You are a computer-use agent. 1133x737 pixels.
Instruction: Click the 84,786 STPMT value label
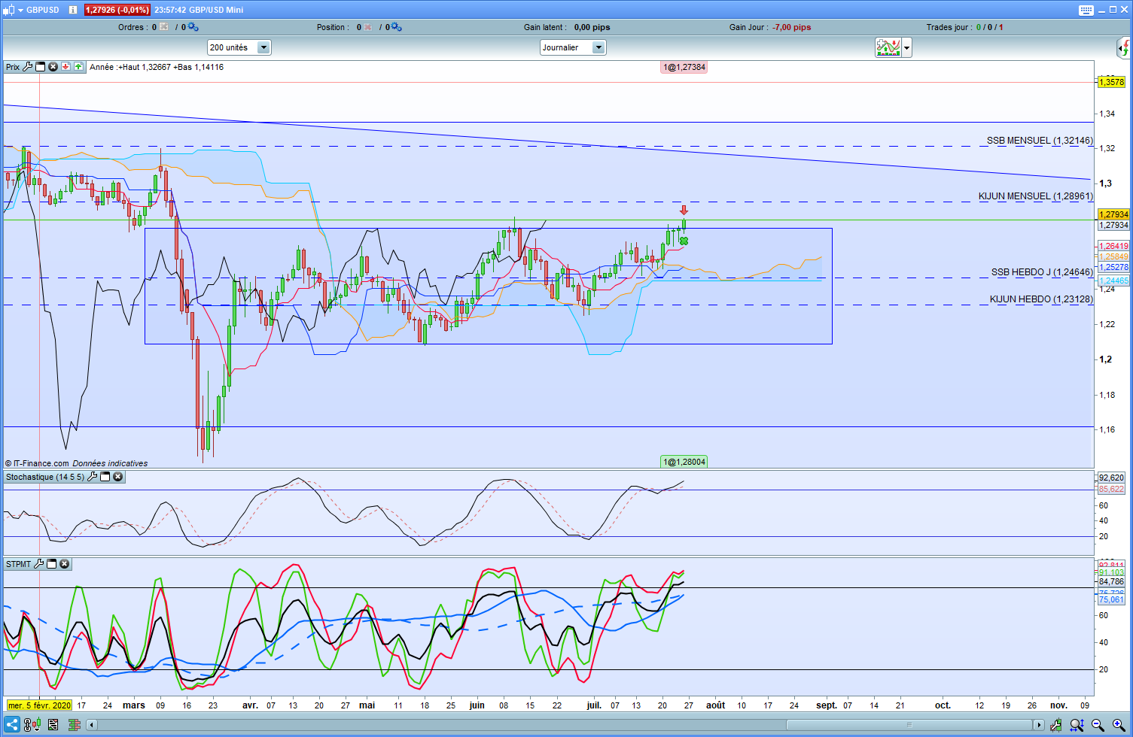pyautogui.click(x=1111, y=581)
